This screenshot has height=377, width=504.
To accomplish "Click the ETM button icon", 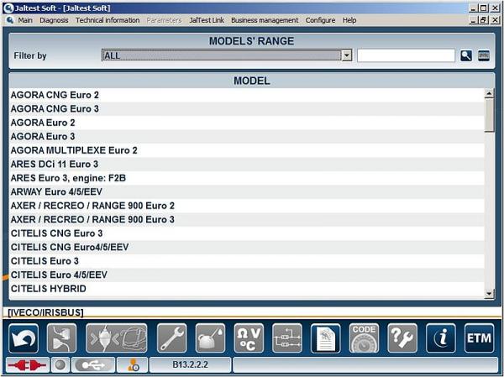I will [479, 338].
